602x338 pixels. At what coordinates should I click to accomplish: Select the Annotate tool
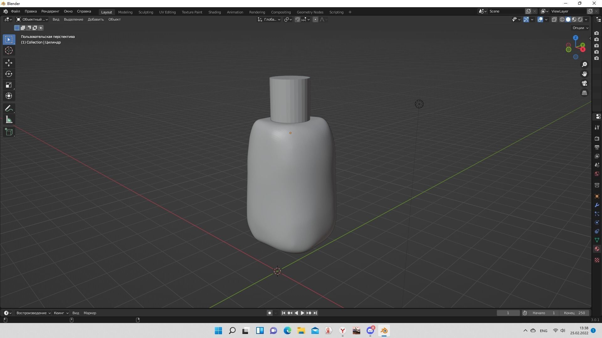pos(9,108)
